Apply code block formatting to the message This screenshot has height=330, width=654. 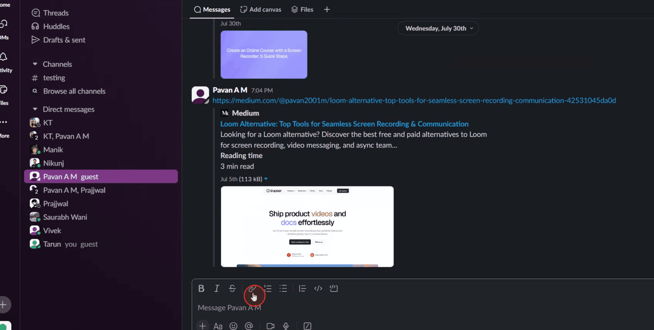pos(333,288)
